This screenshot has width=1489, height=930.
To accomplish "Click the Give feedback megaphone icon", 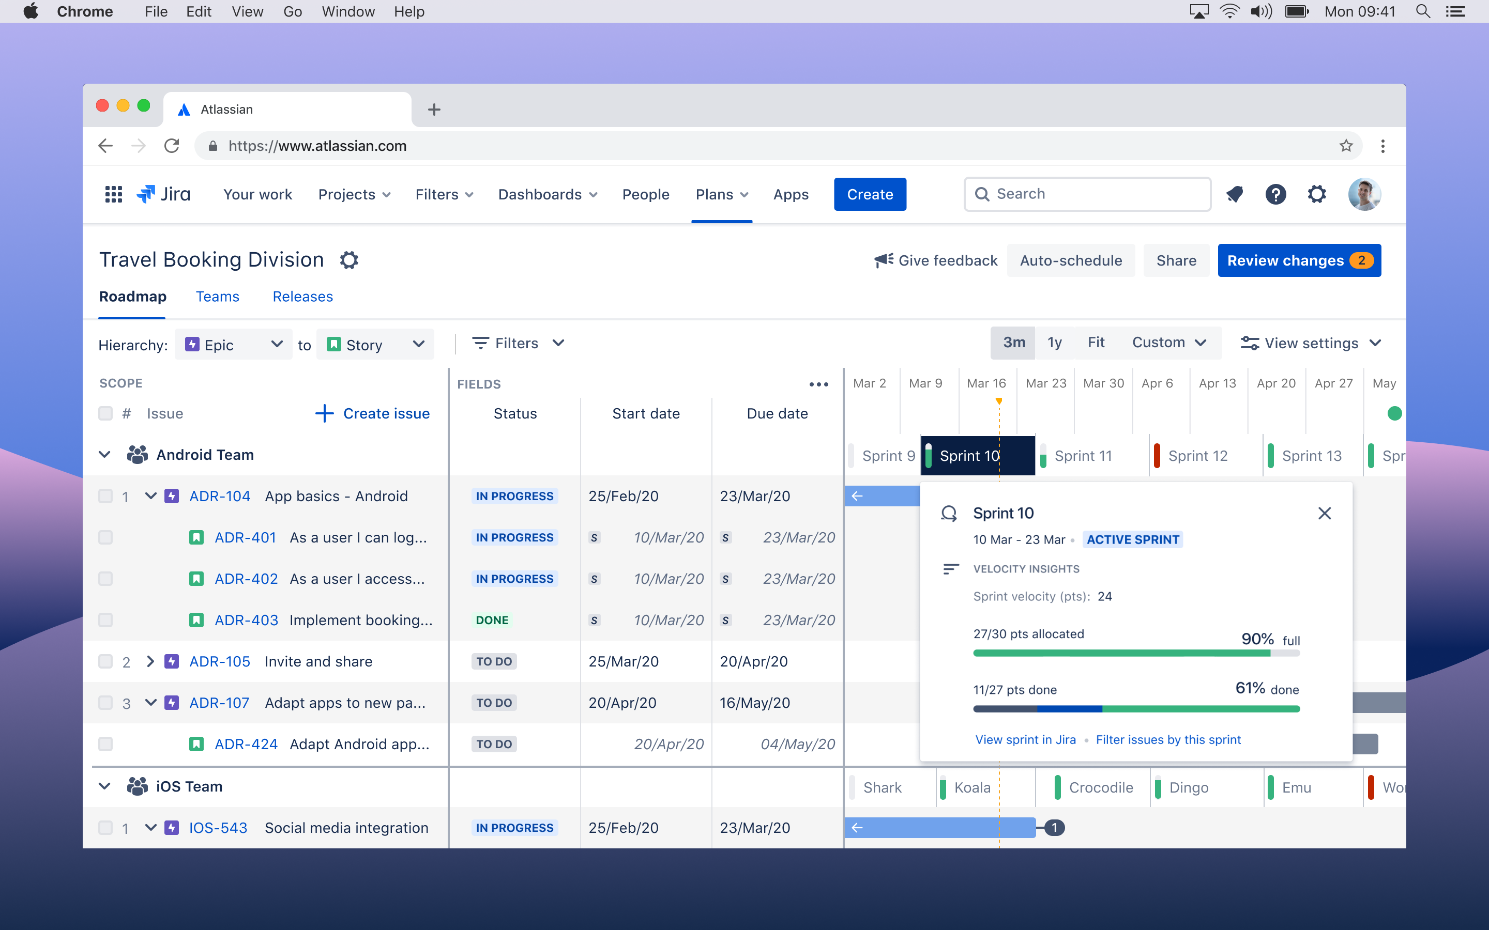I will 883,260.
